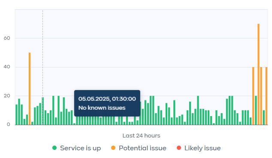Click the Last 24 hours label
Image resolution: width=272 pixels, height=158 pixels.
click(142, 136)
